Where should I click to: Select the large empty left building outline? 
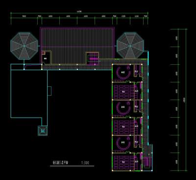[29, 94]
